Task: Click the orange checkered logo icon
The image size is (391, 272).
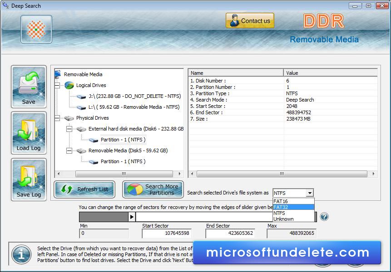Action: click(x=36, y=29)
